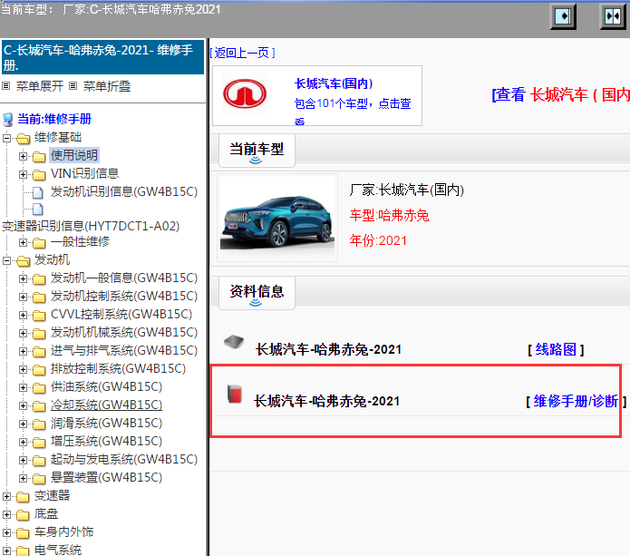The image size is (630, 556).
Task: Open the 维修手册/诊断 link
Action: pyautogui.click(x=576, y=401)
